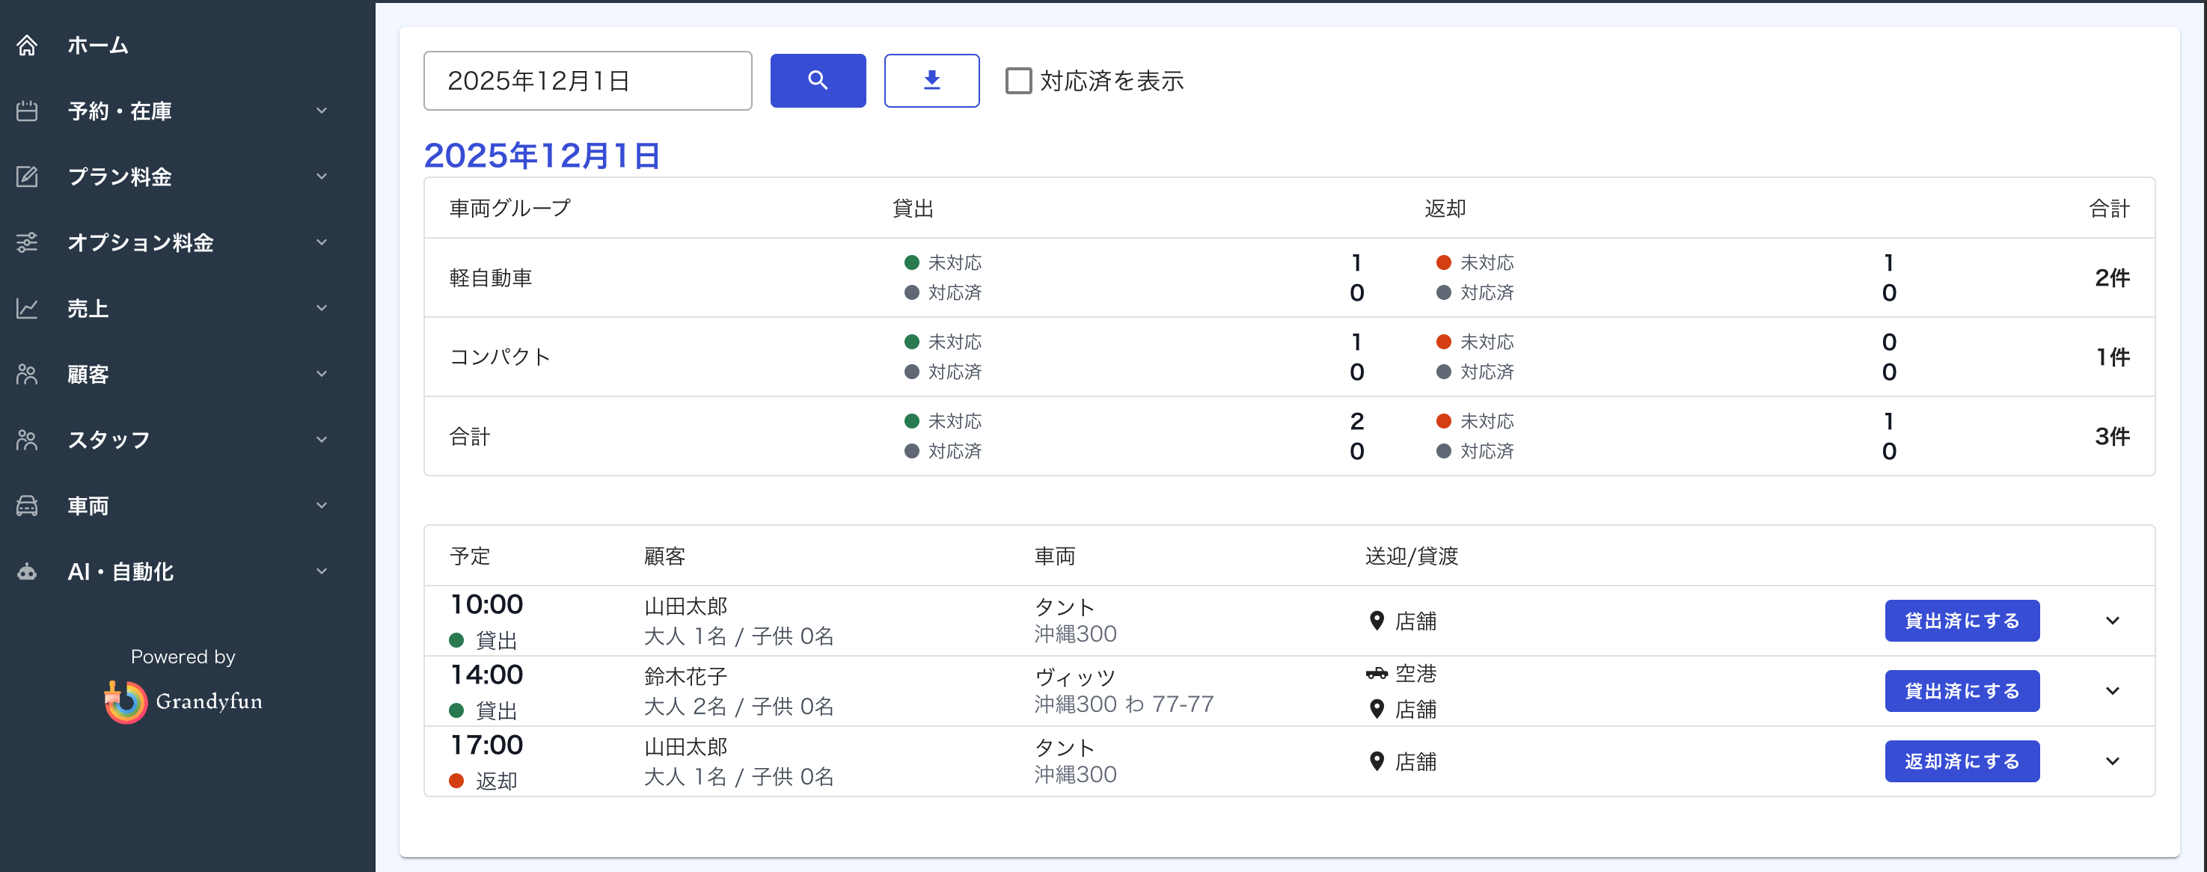Open the 予約・在庫 calendar icon

(x=27, y=111)
